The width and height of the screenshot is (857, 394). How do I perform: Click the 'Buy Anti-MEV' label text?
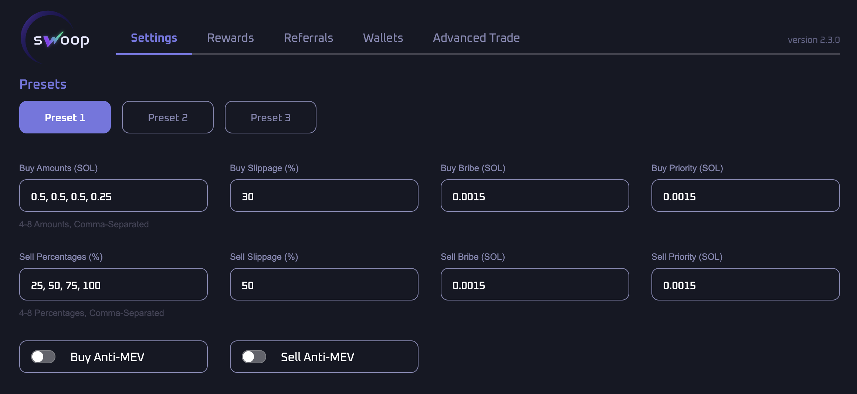pos(107,357)
